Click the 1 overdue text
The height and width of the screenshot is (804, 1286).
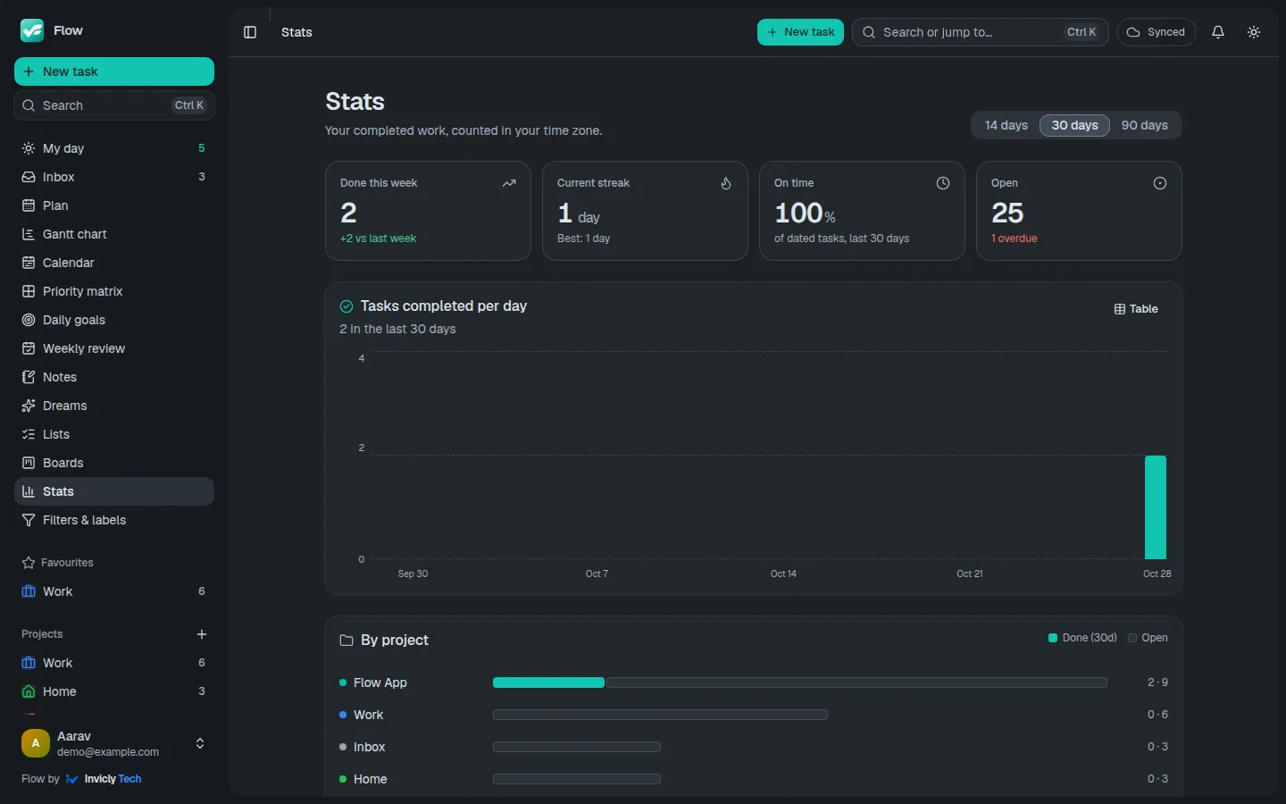pos(1015,239)
